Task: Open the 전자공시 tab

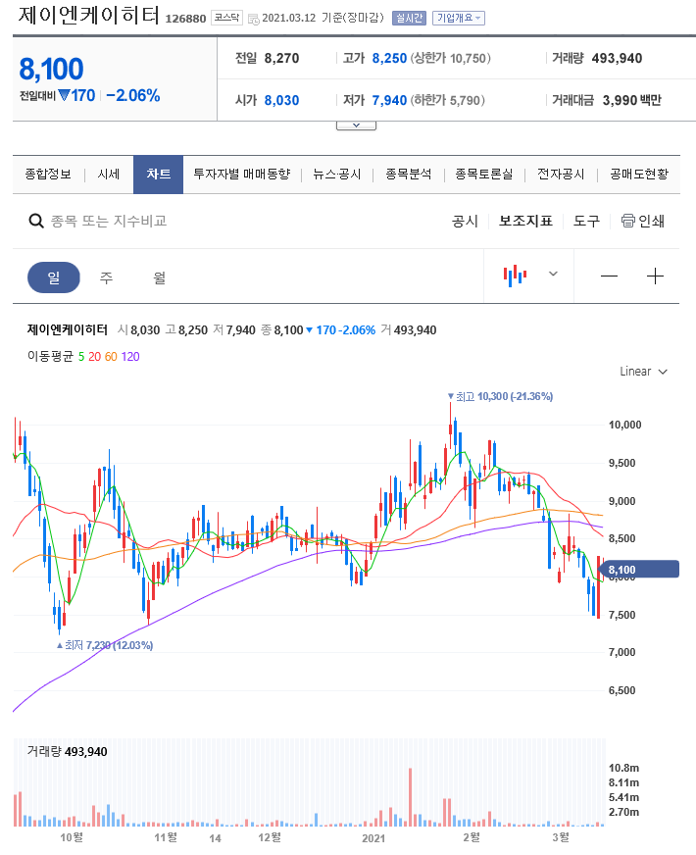Action: coord(561,174)
